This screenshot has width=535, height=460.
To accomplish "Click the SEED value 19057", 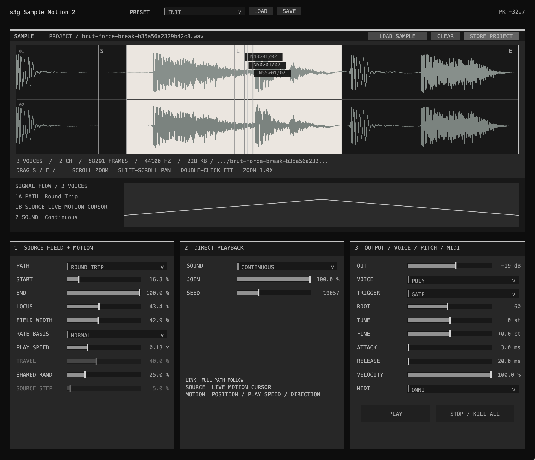I will point(331,293).
